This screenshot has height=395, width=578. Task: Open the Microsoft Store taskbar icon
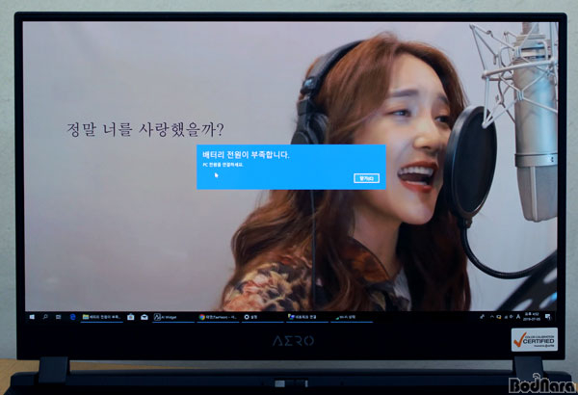tap(130, 317)
